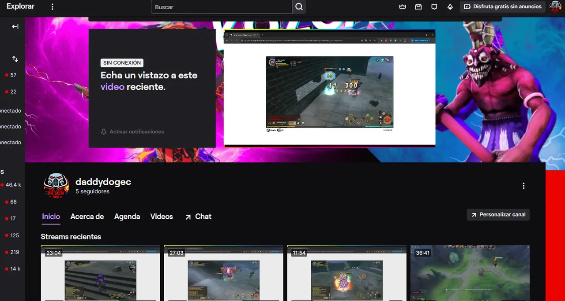565x301 pixels.
Task: Open the 27:03 recent stream thumbnail
Action: pos(224,273)
